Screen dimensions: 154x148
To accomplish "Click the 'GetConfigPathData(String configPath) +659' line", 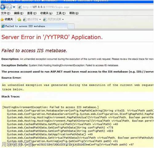I will tap(60, 131).
